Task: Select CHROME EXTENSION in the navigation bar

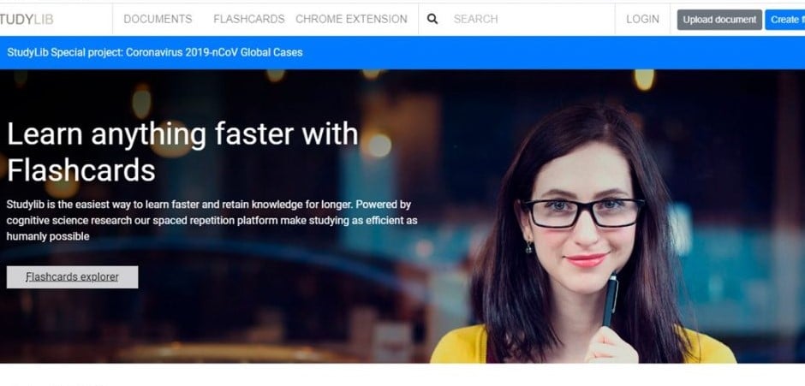Action: tap(351, 19)
